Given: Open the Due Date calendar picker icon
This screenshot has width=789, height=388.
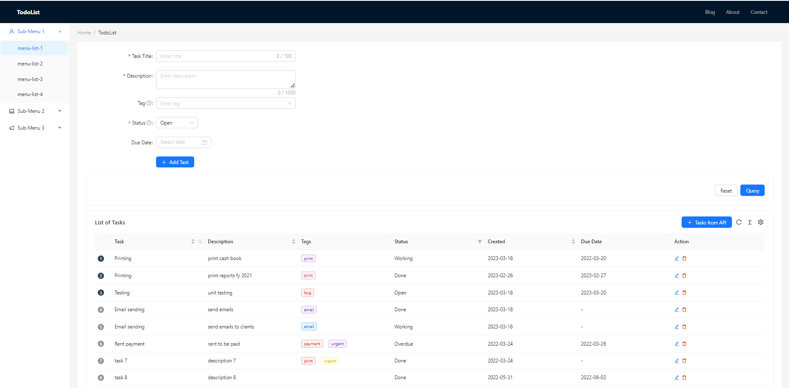Looking at the screenshot, I should pos(205,142).
